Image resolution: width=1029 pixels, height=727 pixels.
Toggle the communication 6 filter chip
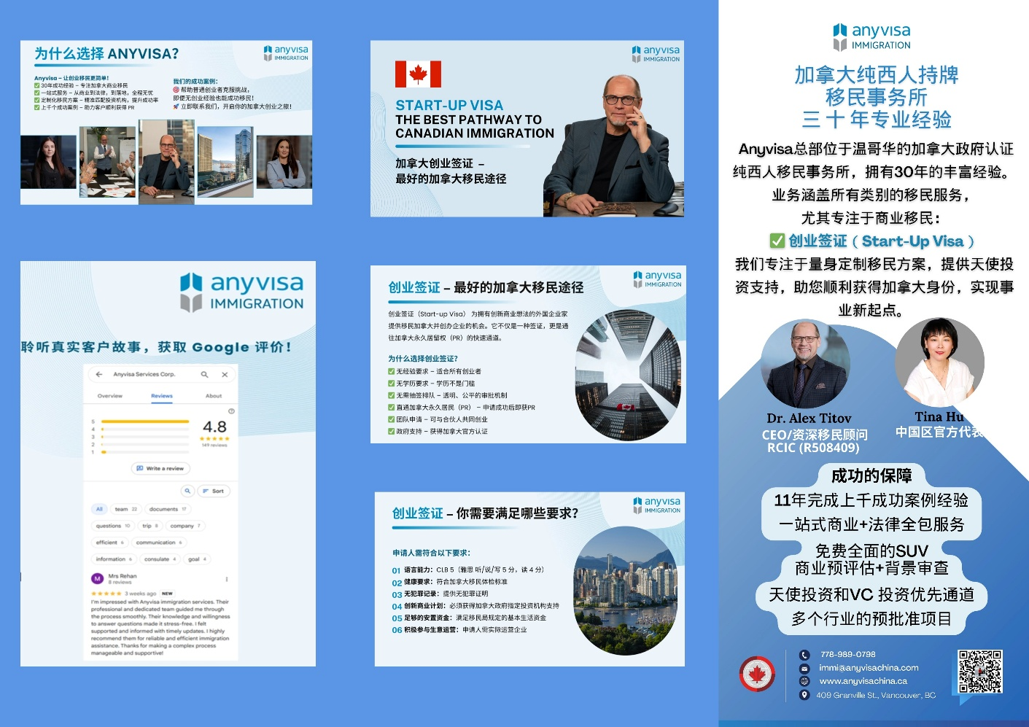tap(159, 543)
